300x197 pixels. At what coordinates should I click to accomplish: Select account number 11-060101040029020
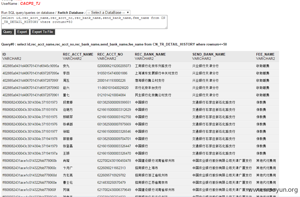[113, 88]
